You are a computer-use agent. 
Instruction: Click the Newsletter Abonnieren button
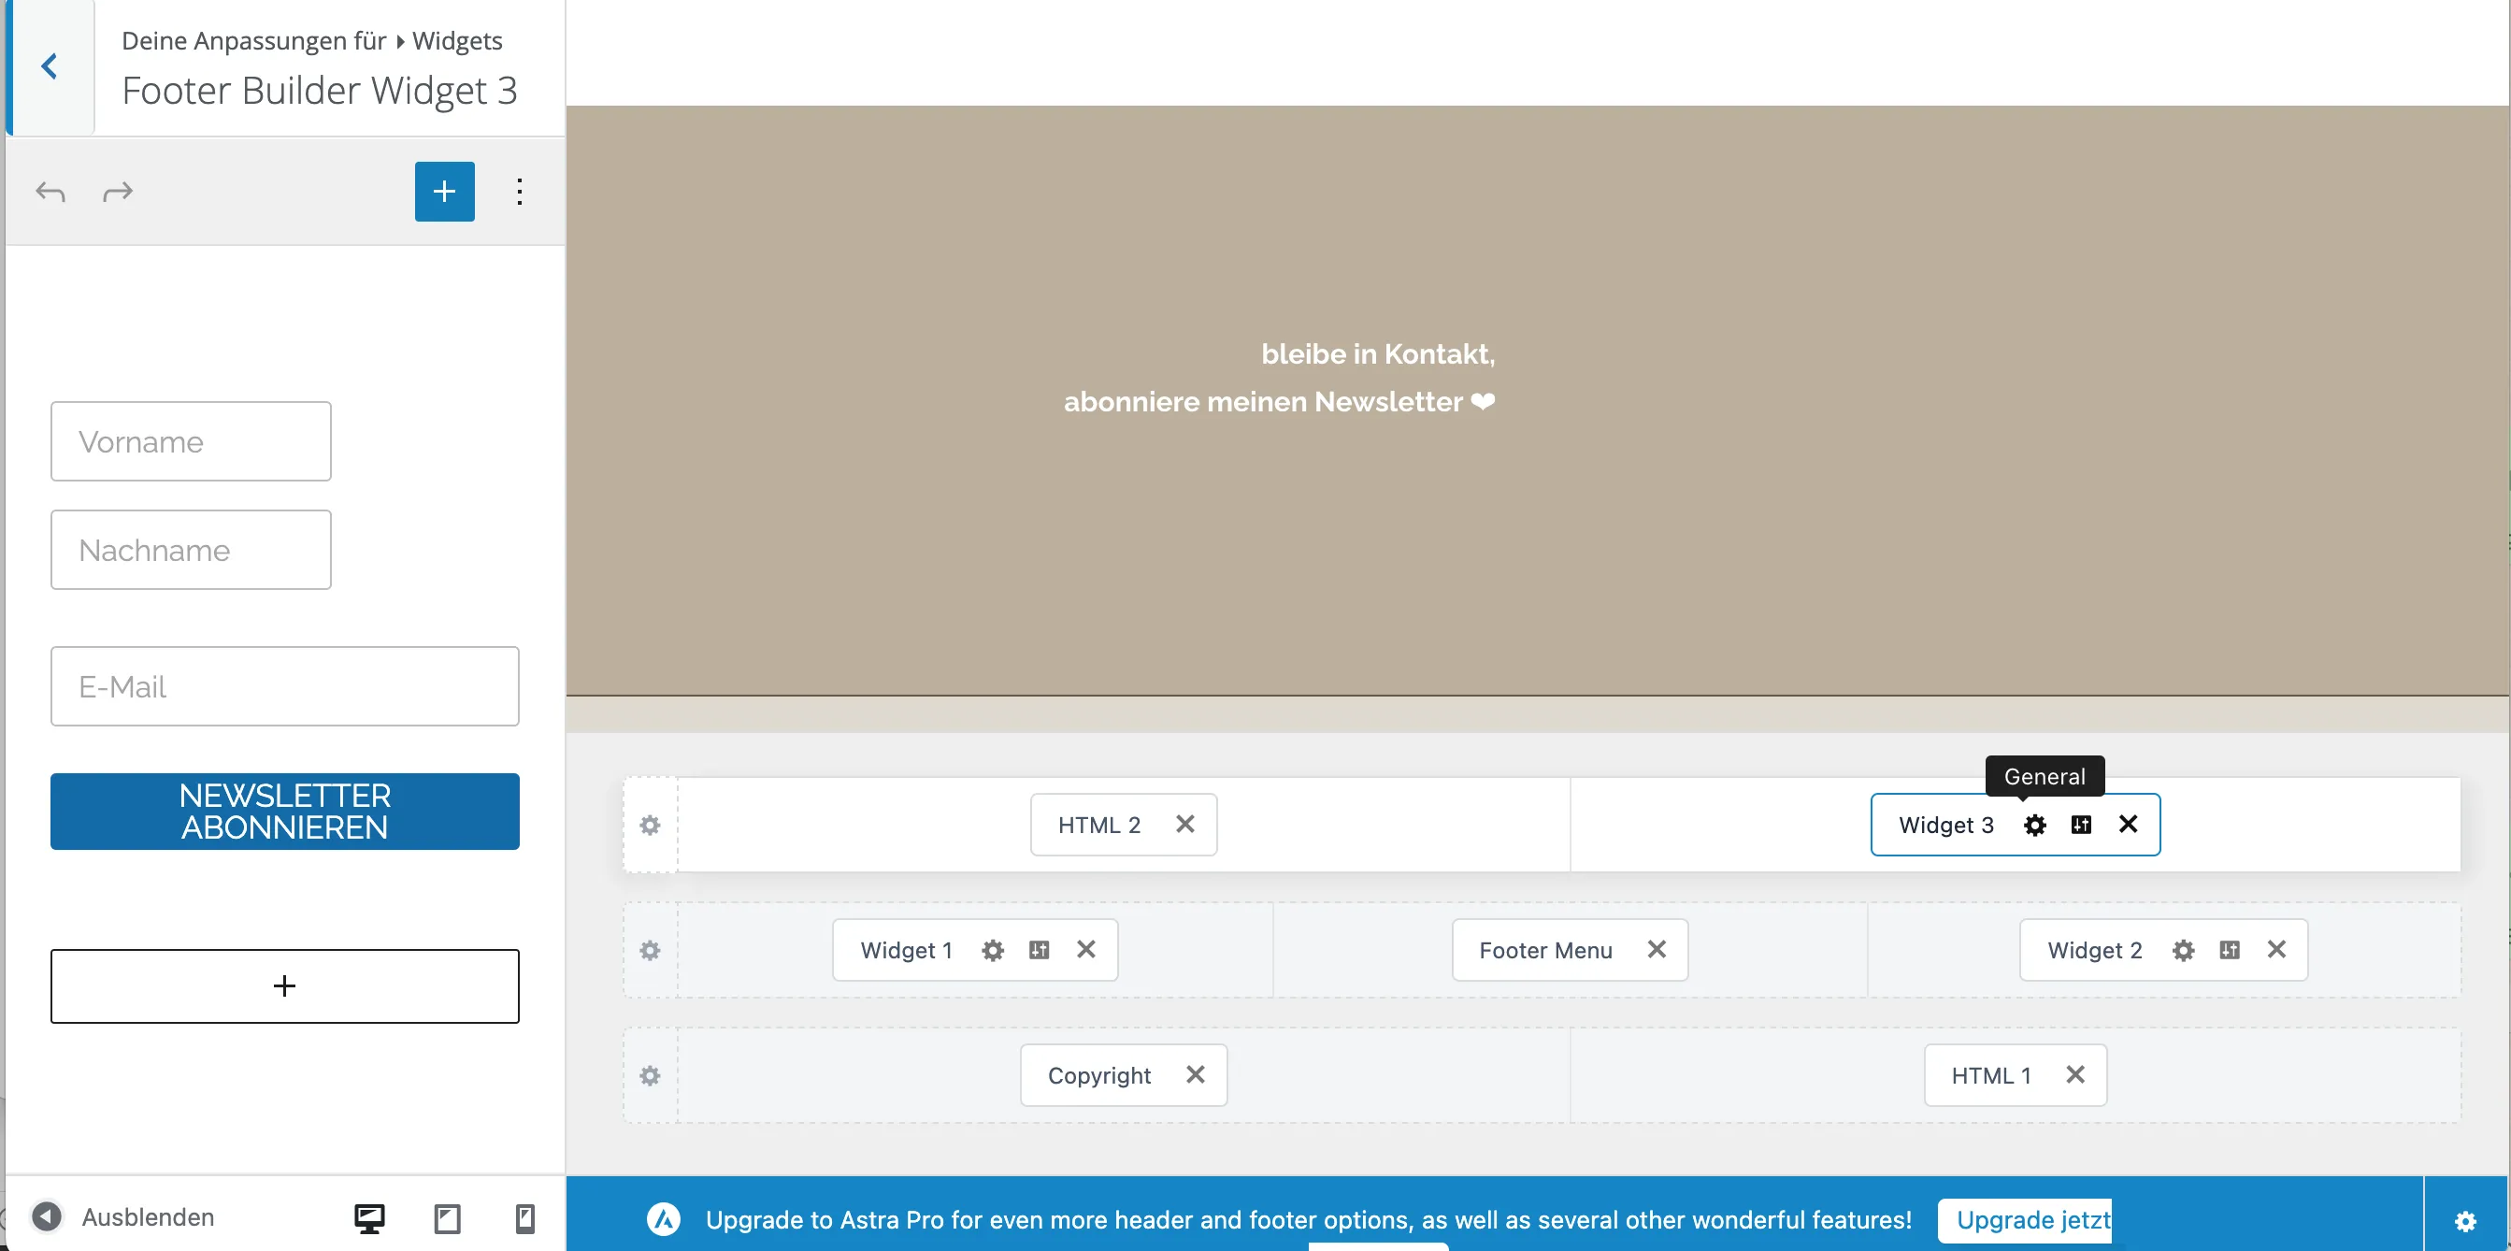click(284, 812)
